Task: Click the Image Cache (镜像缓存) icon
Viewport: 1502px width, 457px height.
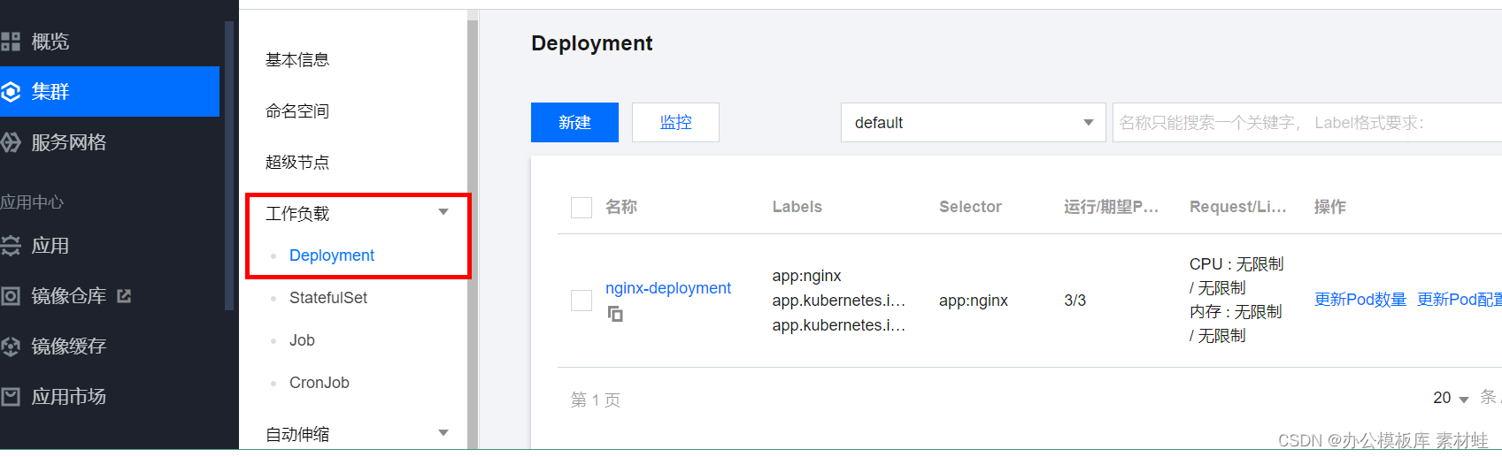Action: (11, 347)
